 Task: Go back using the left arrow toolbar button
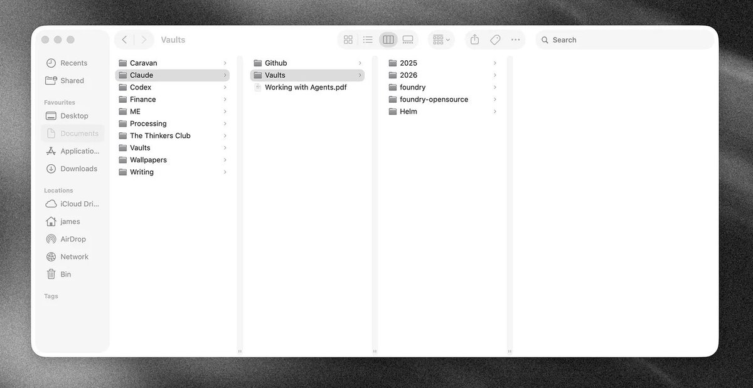pyautogui.click(x=124, y=39)
